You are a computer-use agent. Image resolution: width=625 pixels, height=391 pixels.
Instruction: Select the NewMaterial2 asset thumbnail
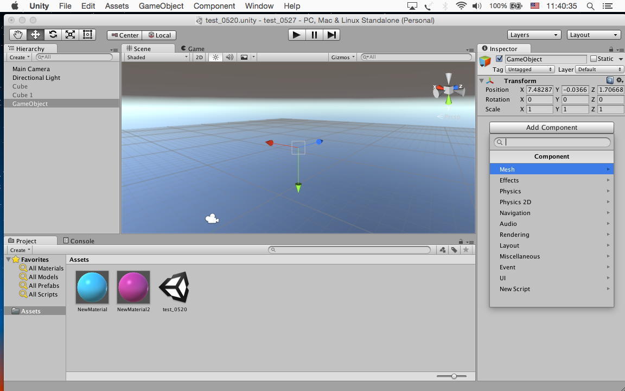pyautogui.click(x=133, y=287)
